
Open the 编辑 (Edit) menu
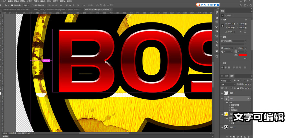click(10, 1)
